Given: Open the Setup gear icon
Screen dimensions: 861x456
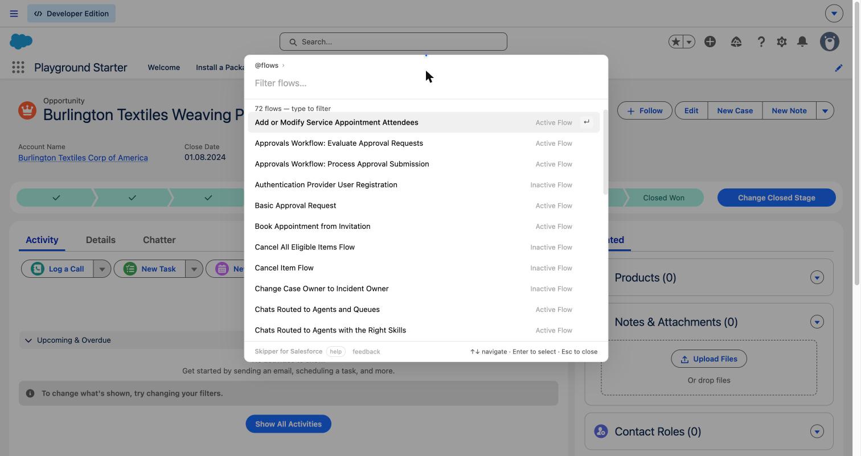Looking at the screenshot, I should pos(782,42).
